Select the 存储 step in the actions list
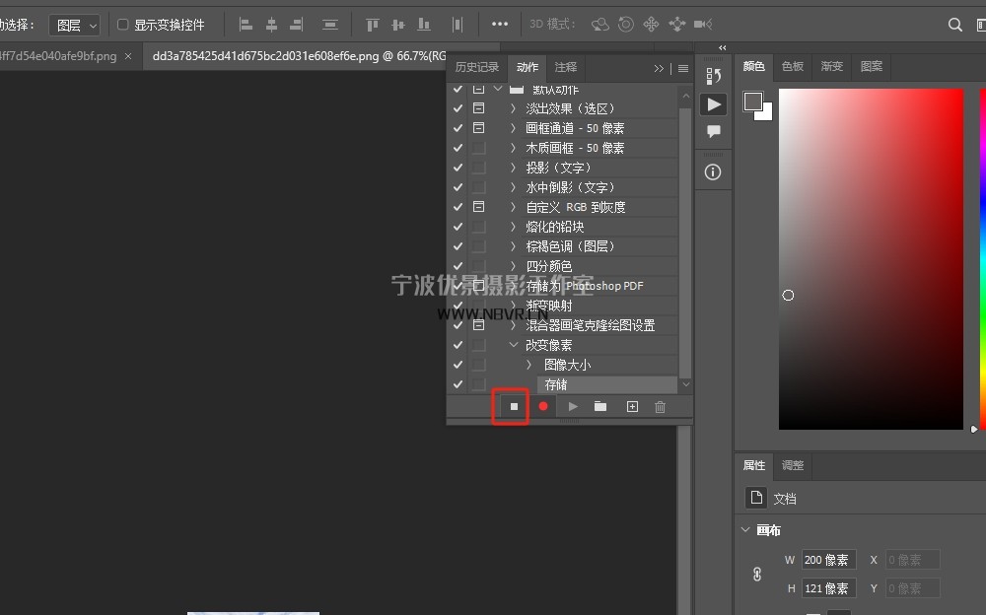This screenshot has width=986, height=615. click(x=556, y=384)
